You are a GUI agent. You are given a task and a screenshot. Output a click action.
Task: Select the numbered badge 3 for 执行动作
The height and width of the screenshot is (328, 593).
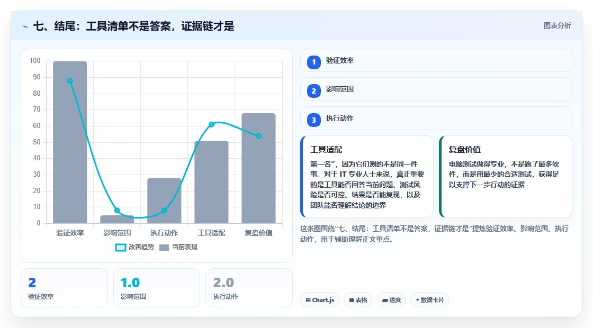(313, 120)
